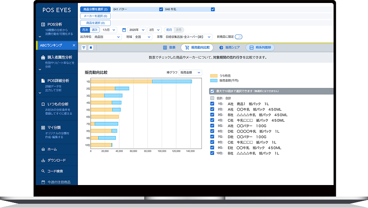Click the bookmark save icon in toolbar

coord(91,48)
